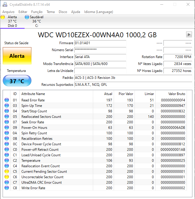
Task: Open the Ajuda menu
Action: pos(76,12)
